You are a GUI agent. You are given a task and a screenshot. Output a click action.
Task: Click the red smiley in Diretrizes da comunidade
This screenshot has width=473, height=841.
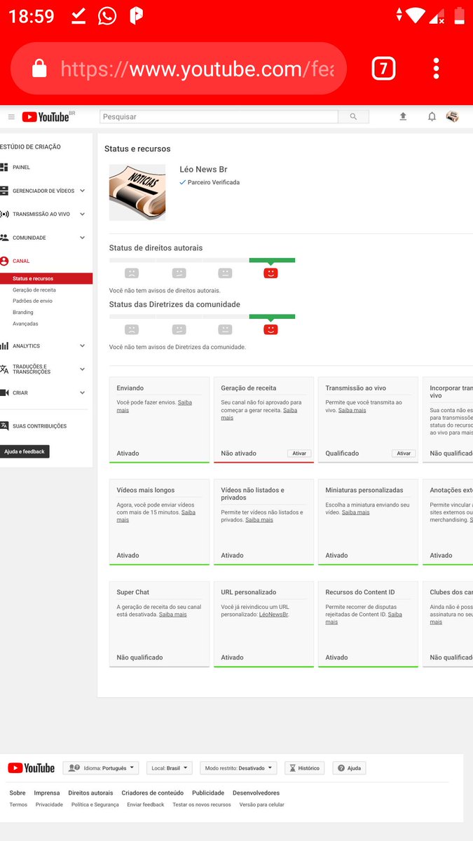click(270, 329)
